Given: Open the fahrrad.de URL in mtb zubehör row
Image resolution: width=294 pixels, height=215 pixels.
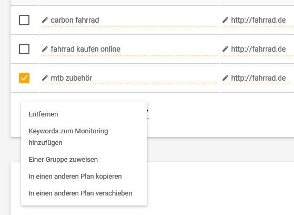Looking at the screenshot, I should tap(258, 78).
